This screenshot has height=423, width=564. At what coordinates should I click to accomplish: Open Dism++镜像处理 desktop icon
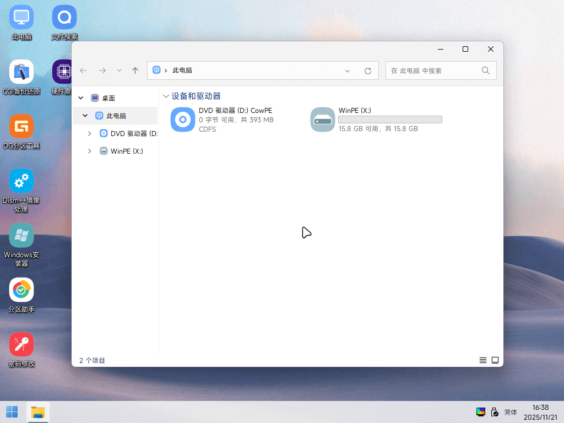click(x=21, y=190)
